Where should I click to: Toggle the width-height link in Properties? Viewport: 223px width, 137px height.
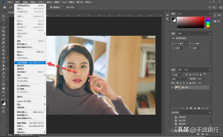click(186, 44)
